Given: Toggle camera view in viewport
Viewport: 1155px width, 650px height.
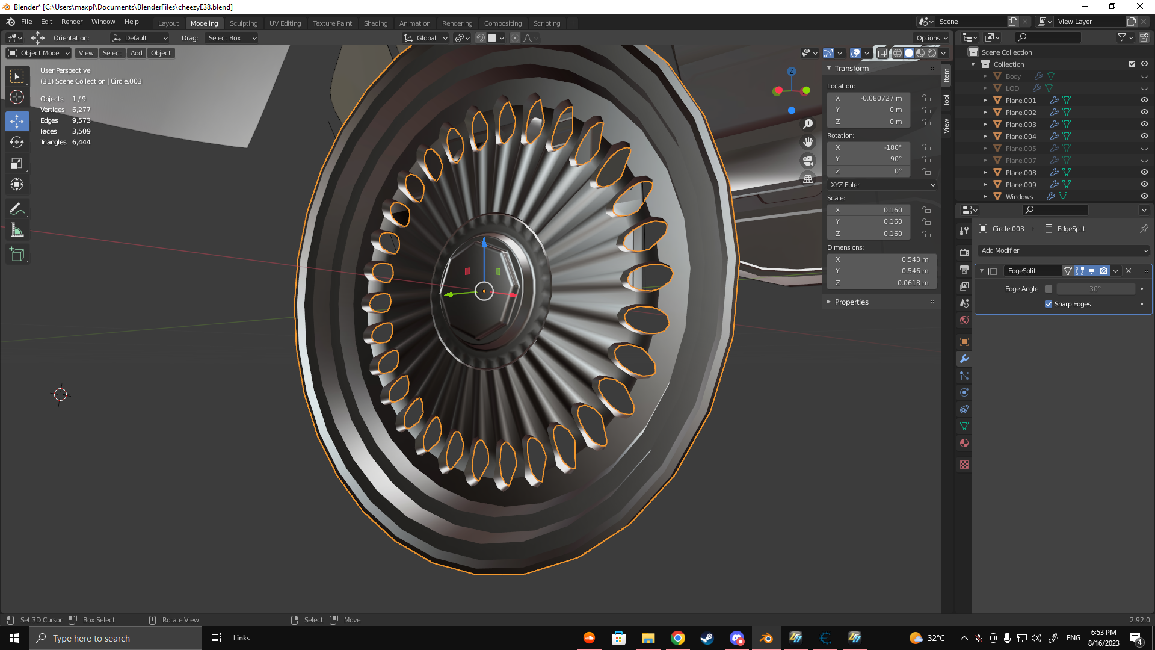Looking at the screenshot, I should (808, 161).
